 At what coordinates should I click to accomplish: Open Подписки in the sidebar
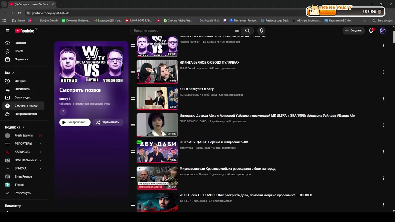pyautogui.click(x=23, y=59)
